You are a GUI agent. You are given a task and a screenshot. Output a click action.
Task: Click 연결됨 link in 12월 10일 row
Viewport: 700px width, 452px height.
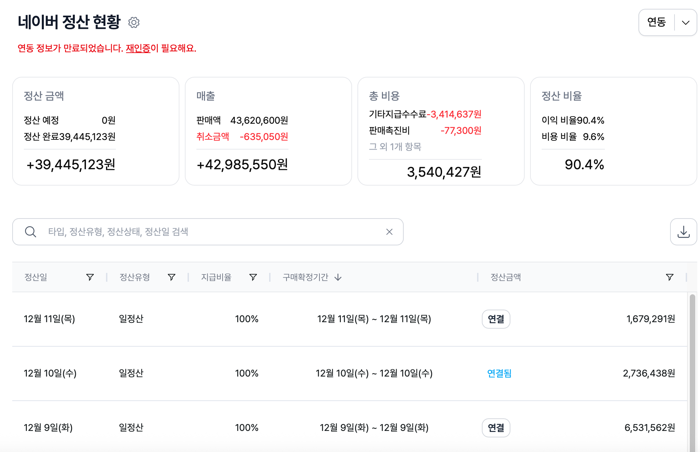(x=499, y=373)
